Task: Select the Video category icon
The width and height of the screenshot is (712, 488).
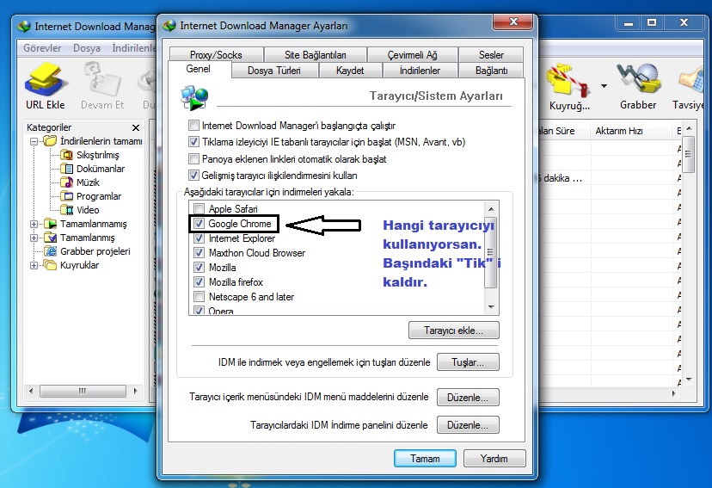Action: point(68,210)
